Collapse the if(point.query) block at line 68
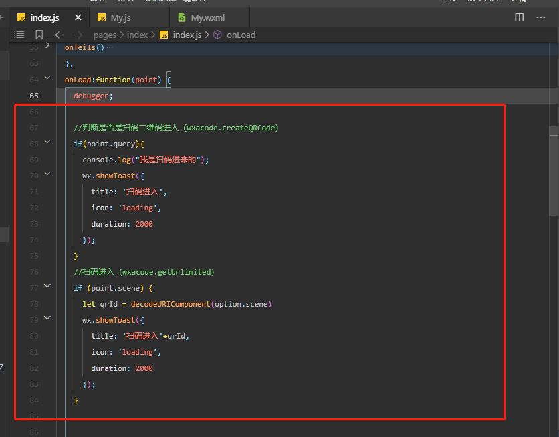Viewport: 559px width, 437px height. (x=47, y=142)
